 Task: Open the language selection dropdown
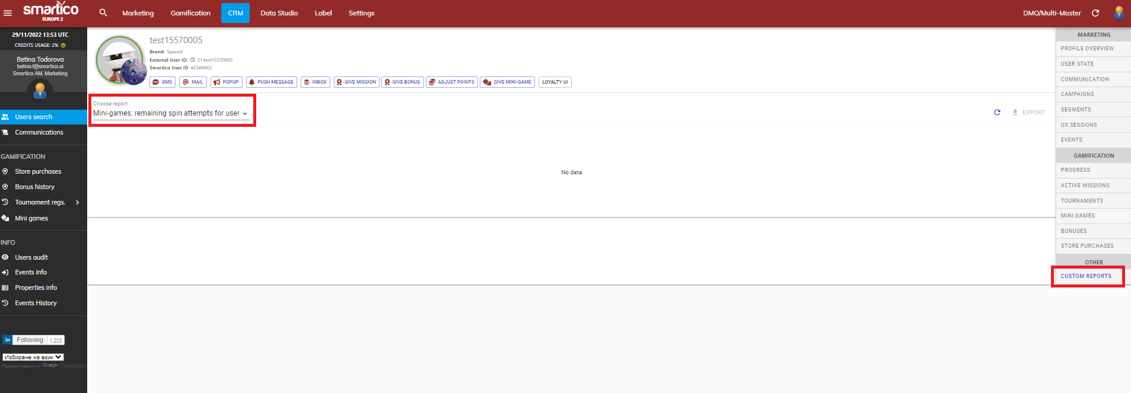coord(33,357)
